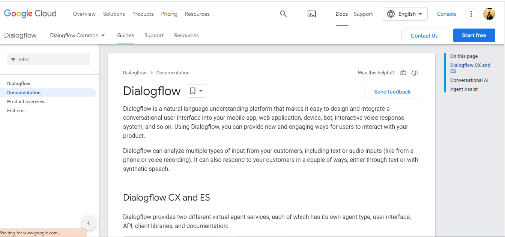
Task: Click the Console link
Action: (446, 14)
